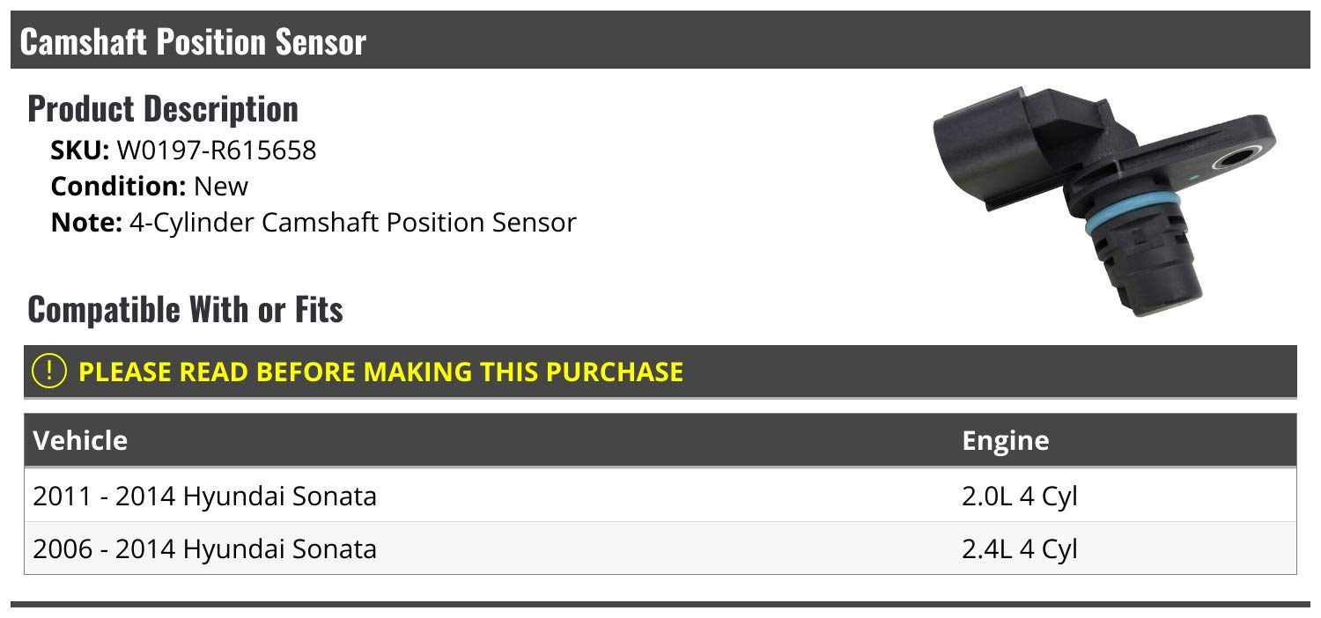Select the "Product Description" heading
Viewport: 1321px width, 618px height.
pos(163,109)
